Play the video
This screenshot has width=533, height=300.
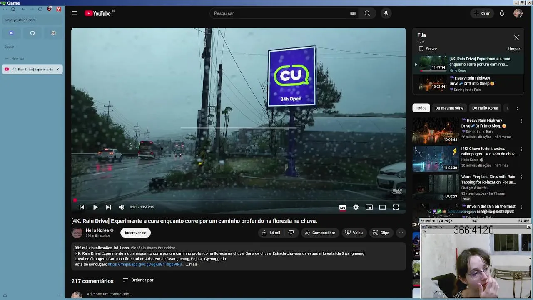coord(95,207)
